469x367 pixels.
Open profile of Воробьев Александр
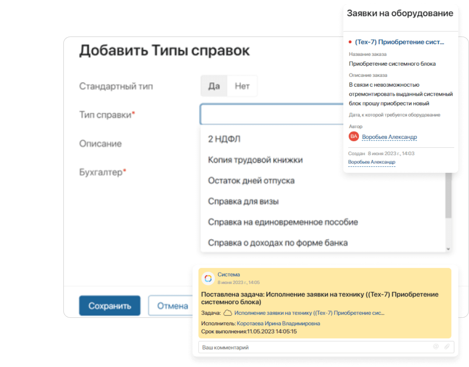coord(389,137)
